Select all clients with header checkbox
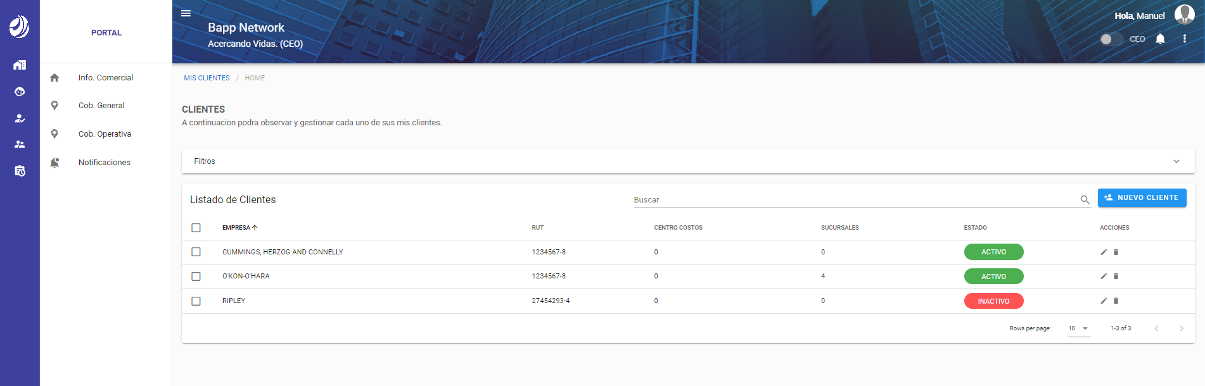The height and width of the screenshot is (386, 1205). tap(196, 228)
